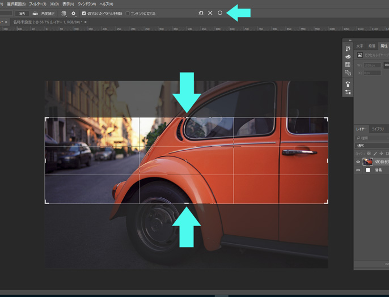The height and width of the screenshot is (297, 389).
Task: Switch to the 段落 tab
Action: (x=371, y=46)
